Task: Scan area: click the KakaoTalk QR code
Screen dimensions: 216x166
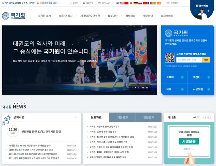Action: coord(169,58)
